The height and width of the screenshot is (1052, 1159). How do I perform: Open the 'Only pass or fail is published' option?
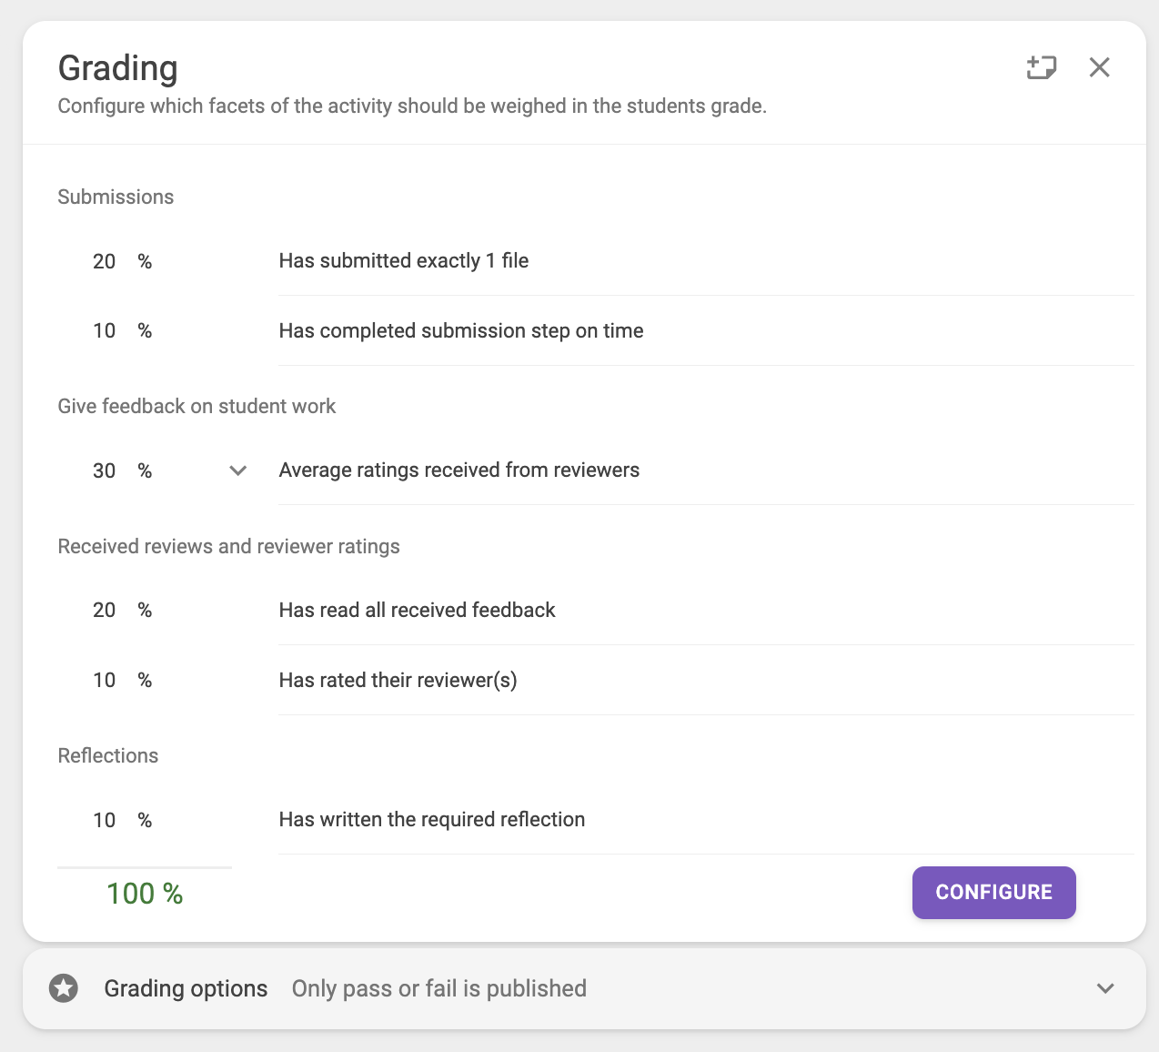(x=438, y=988)
